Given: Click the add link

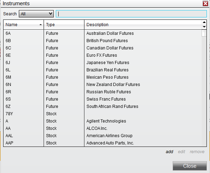Looking at the screenshot, I should (x=170, y=152).
